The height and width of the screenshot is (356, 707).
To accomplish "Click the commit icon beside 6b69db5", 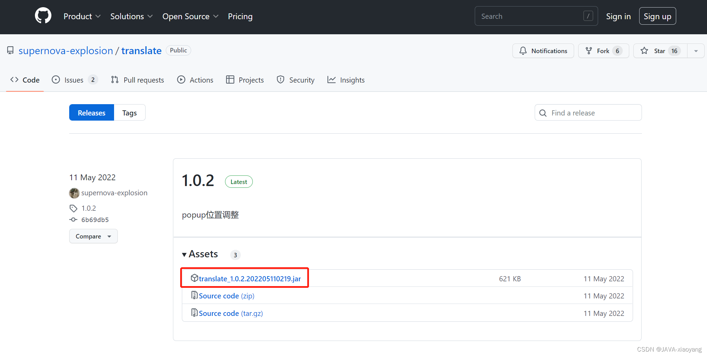I will 73,220.
